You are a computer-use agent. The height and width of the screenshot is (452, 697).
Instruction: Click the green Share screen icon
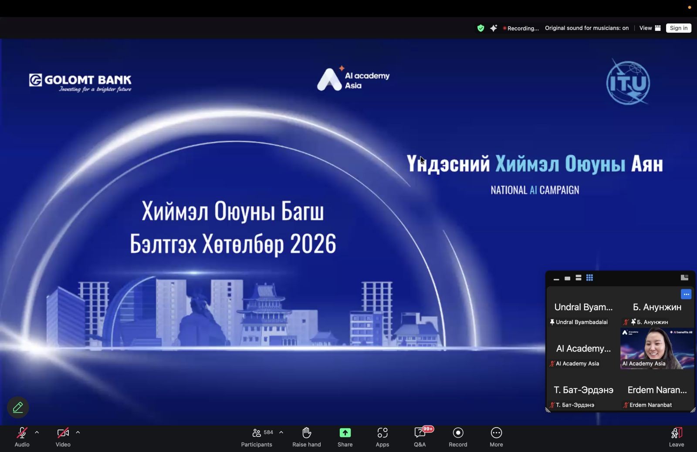point(345,433)
